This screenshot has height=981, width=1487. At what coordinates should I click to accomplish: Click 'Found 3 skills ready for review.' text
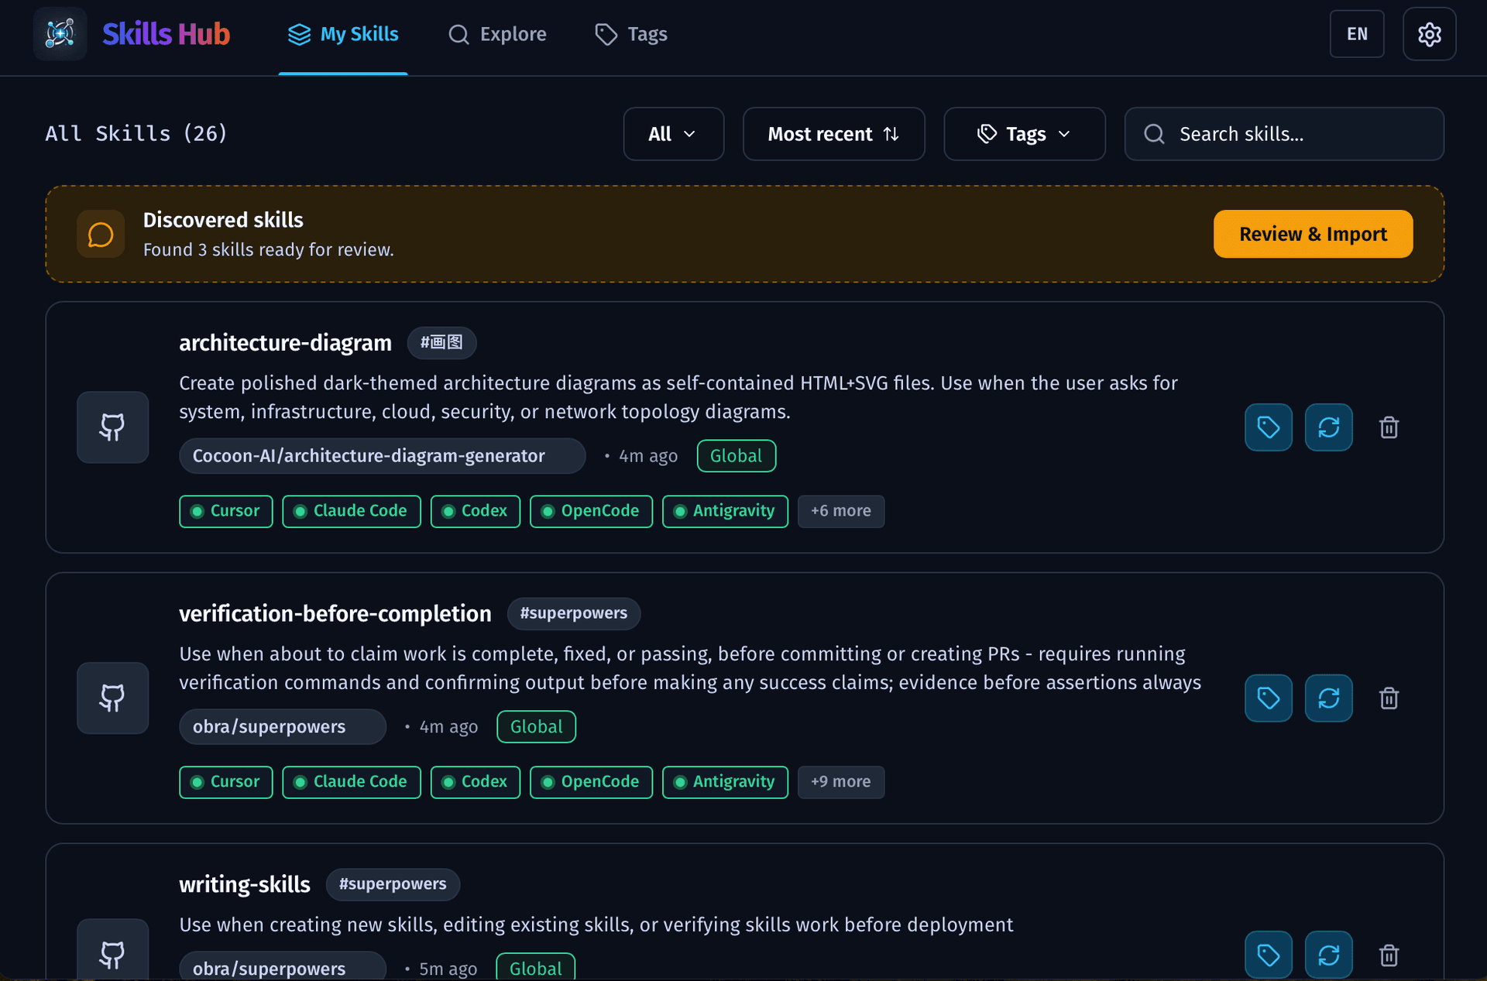pos(269,250)
